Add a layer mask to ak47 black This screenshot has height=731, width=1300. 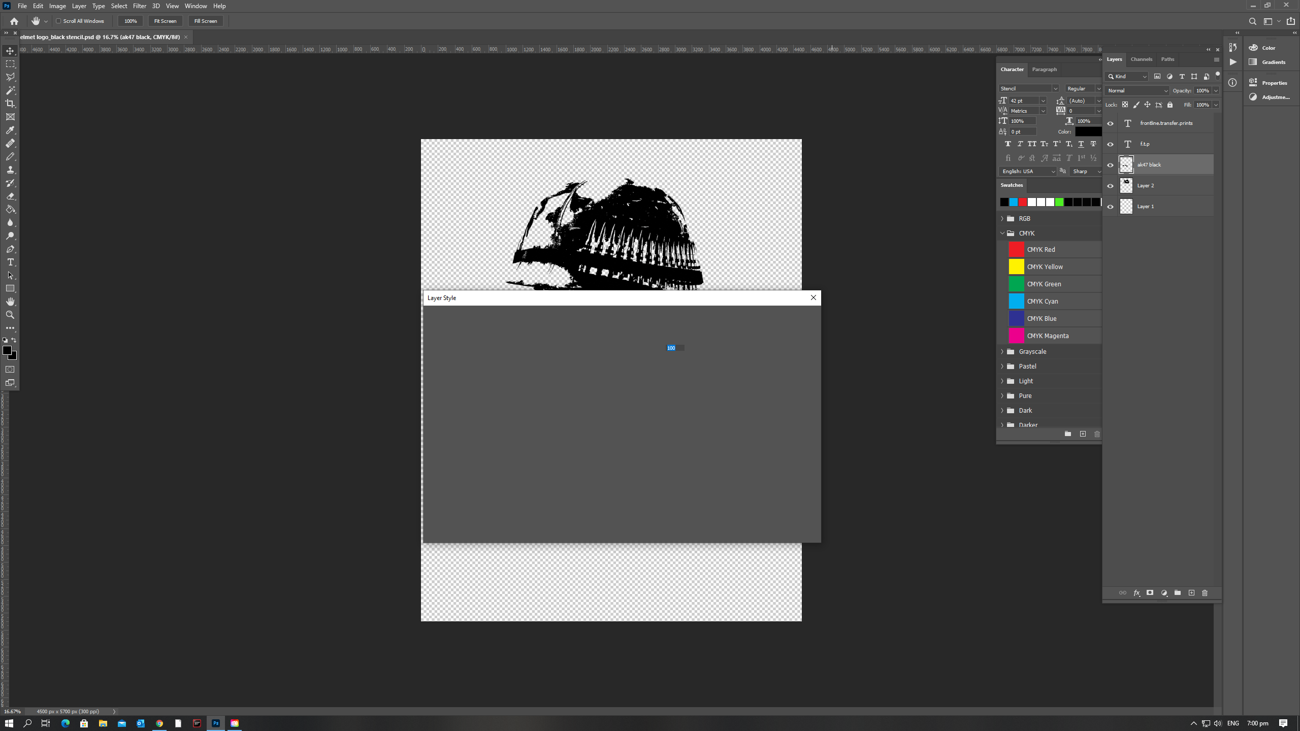click(1149, 592)
